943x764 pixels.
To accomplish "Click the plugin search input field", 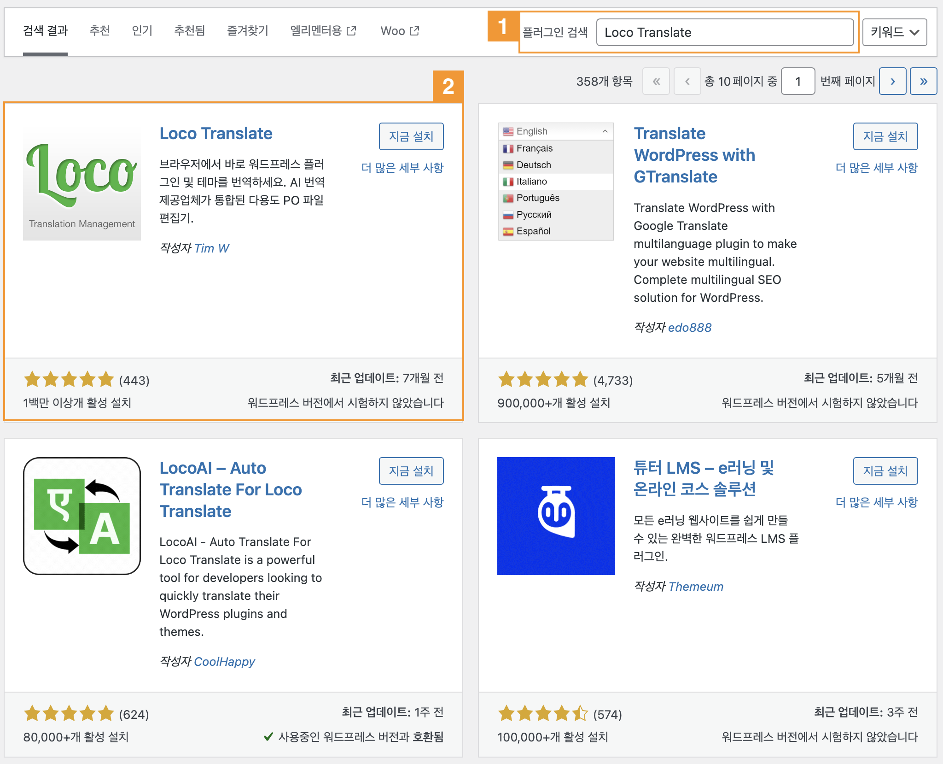I will tap(725, 32).
